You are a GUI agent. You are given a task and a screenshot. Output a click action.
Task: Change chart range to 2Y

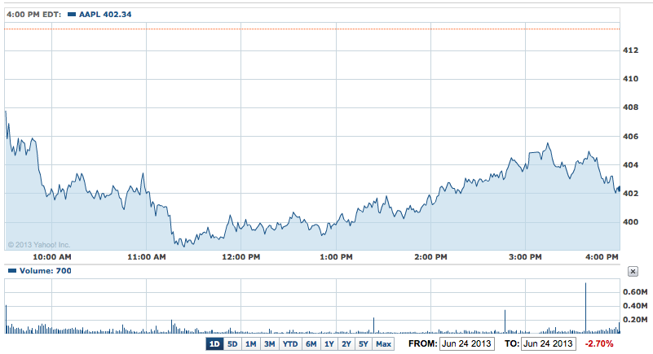tap(346, 344)
